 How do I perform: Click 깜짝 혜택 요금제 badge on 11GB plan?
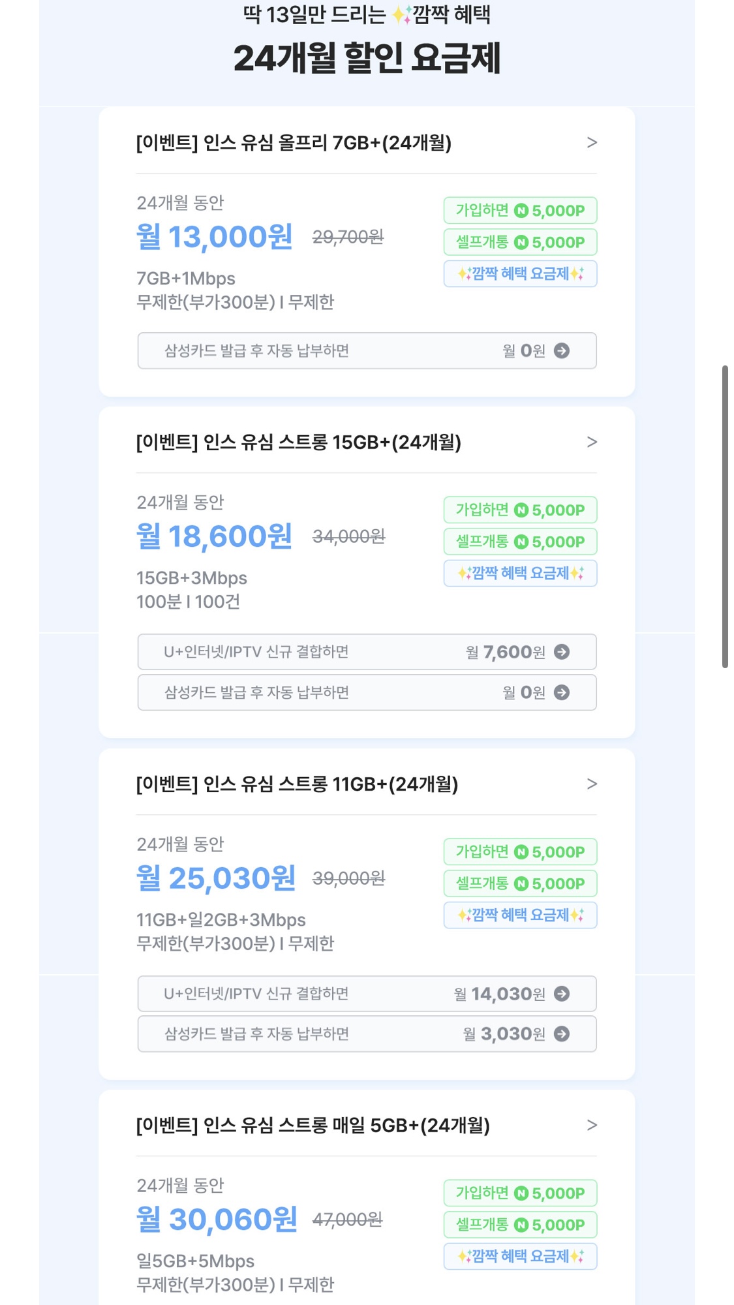(x=520, y=915)
